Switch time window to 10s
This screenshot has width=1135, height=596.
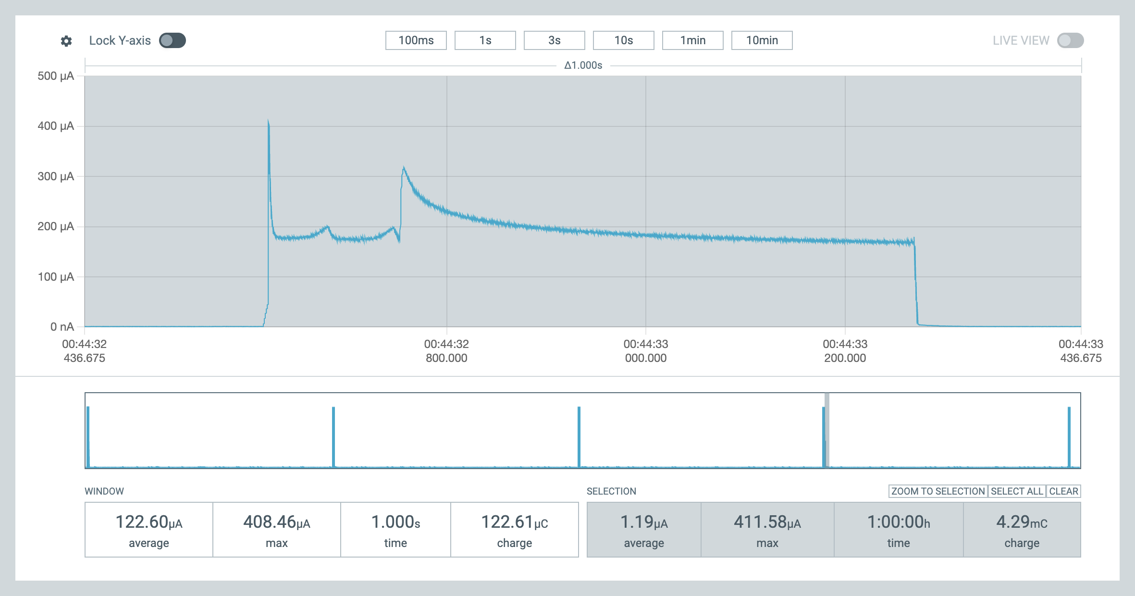pyautogui.click(x=623, y=40)
